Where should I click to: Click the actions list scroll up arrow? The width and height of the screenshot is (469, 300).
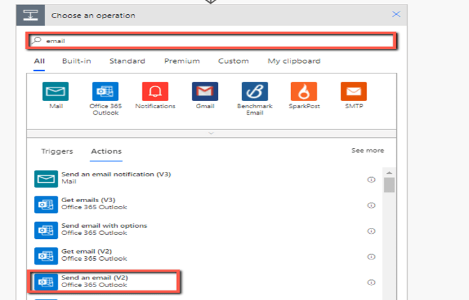point(389,173)
